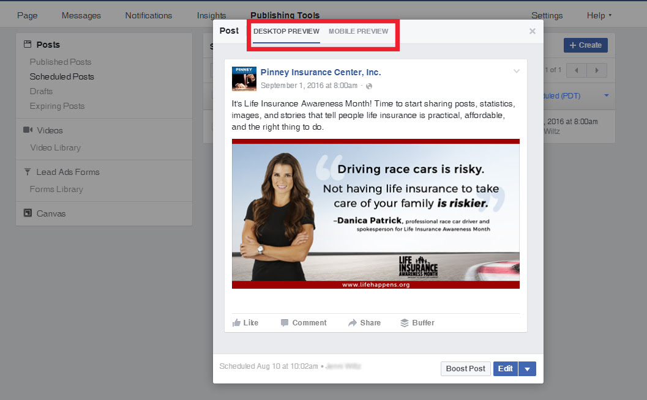Open Drafts in the sidebar

41,91
